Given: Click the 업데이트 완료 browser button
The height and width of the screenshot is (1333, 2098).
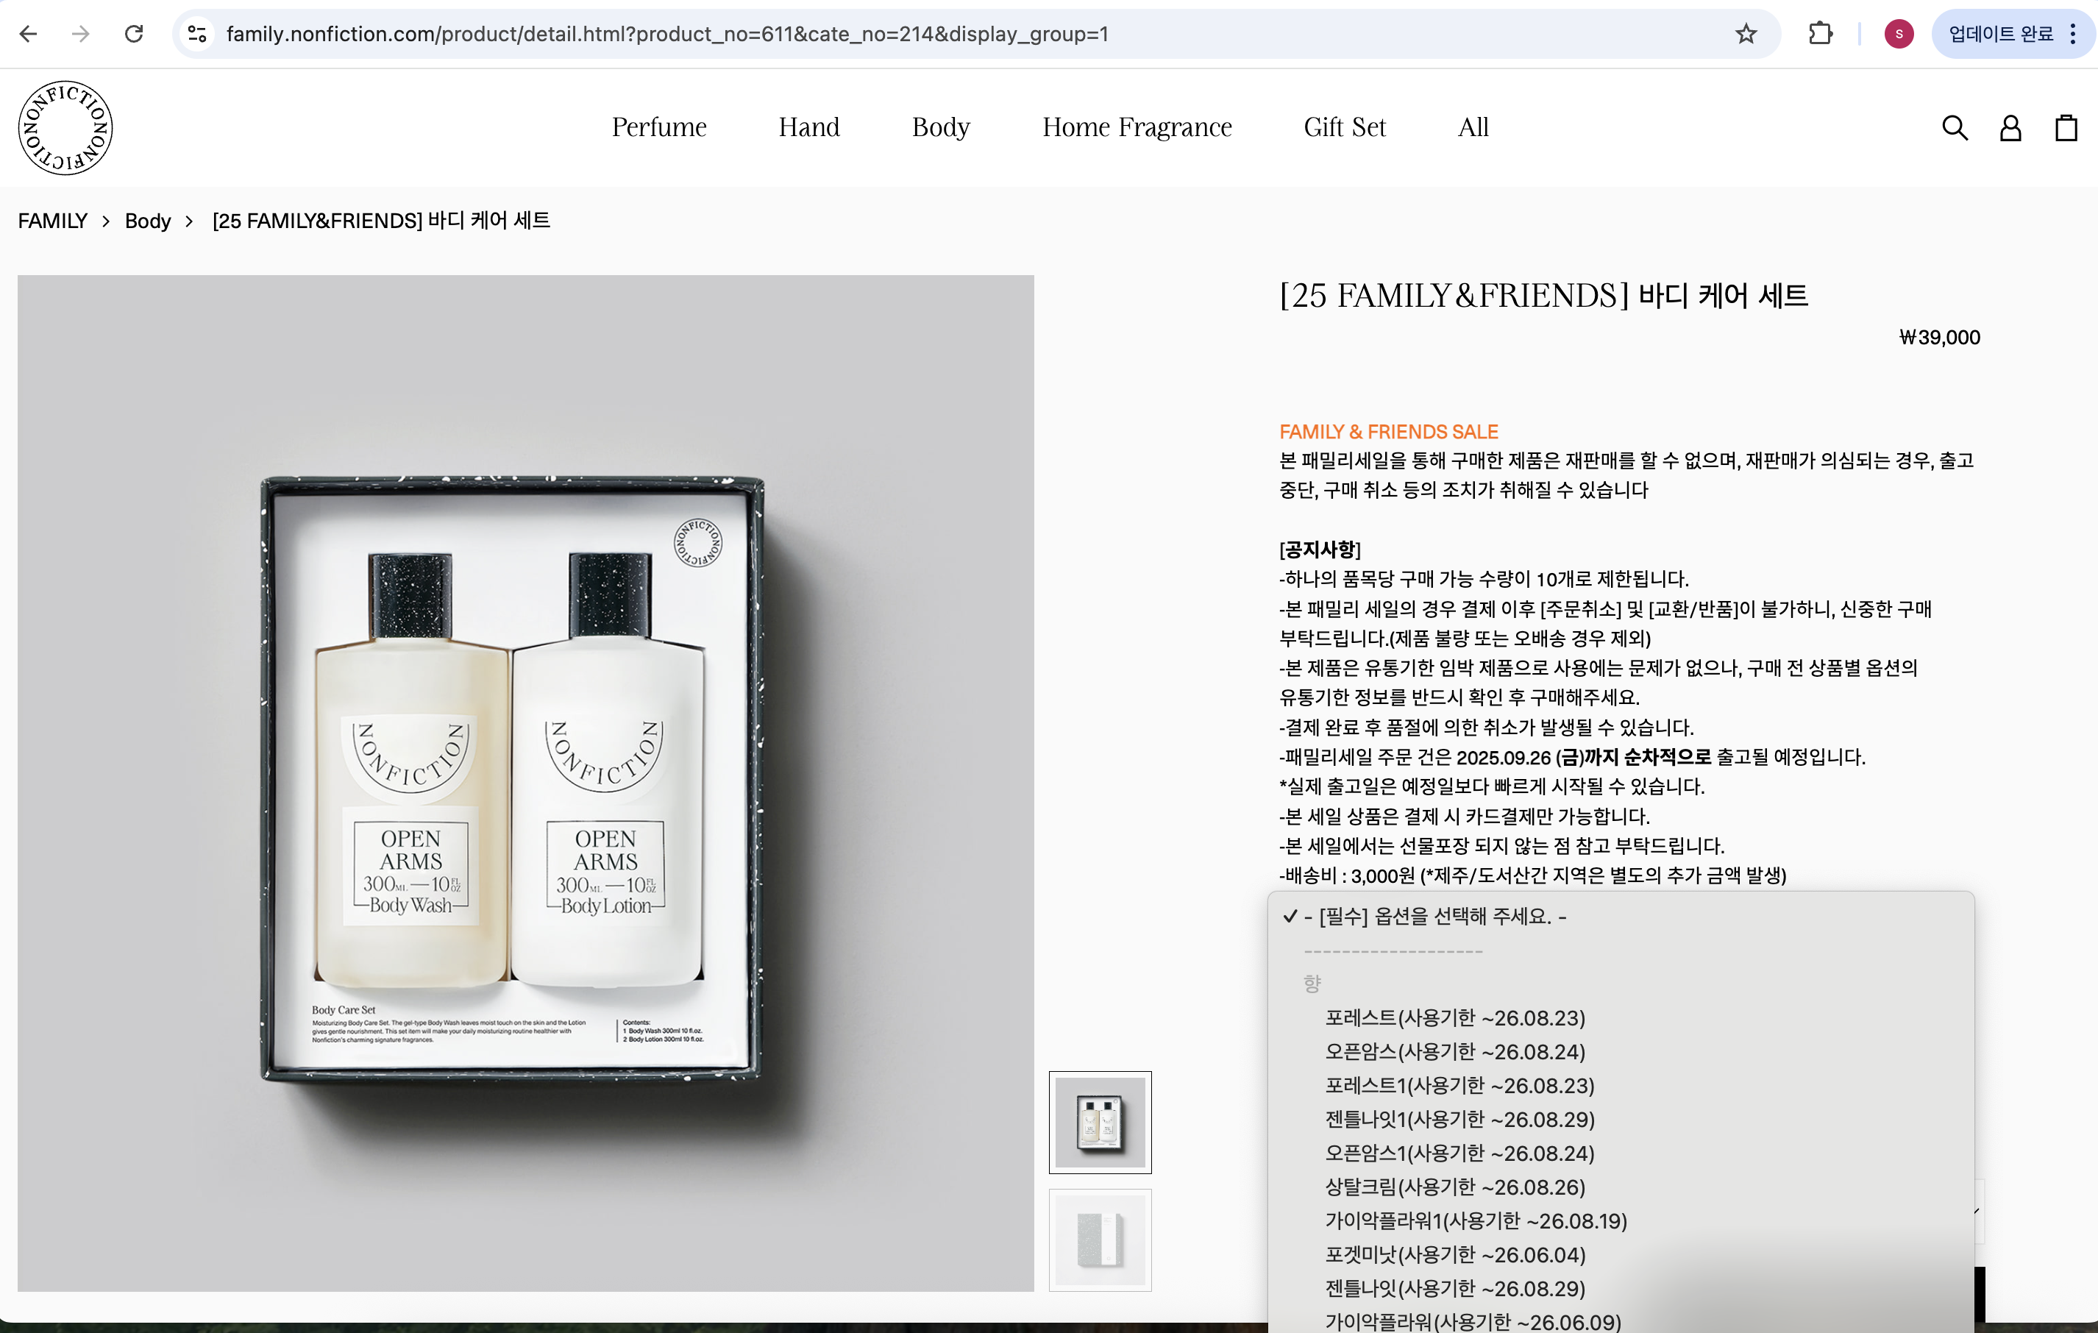Looking at the screenshot, I should [x=2000, y=34].
